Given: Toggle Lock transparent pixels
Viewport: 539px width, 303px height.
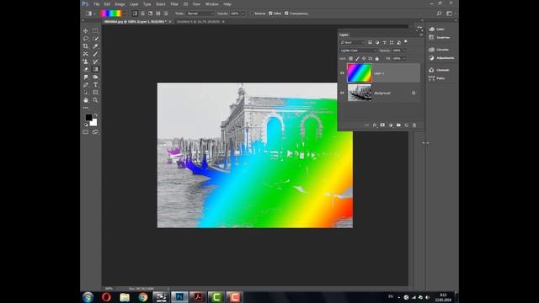Looking at the screenshot, I should (x=350, y=58).
